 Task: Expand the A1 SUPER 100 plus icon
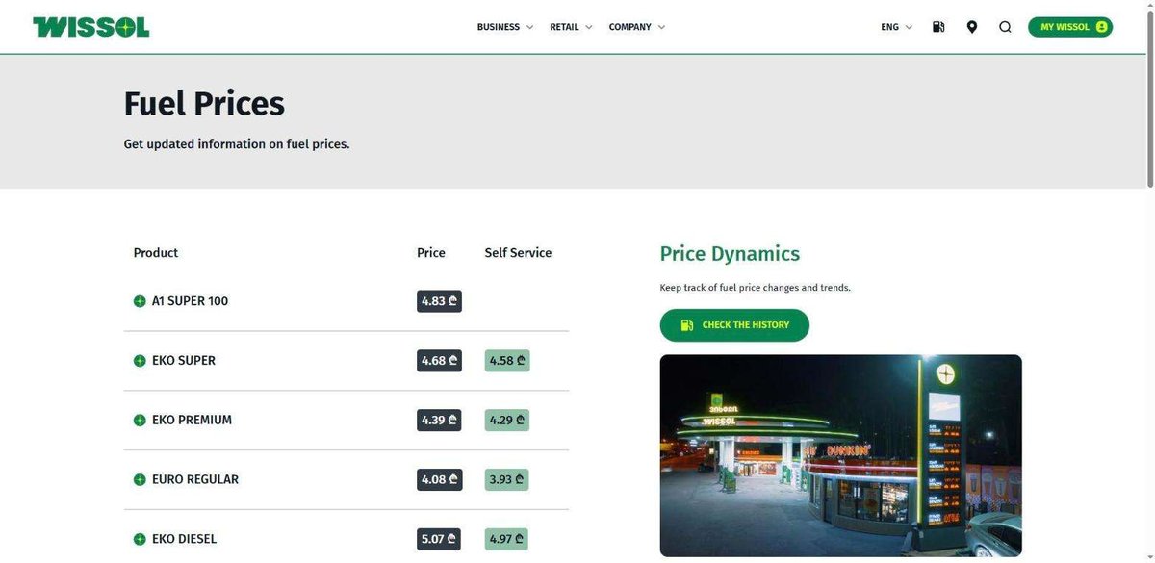pos(140,301)
